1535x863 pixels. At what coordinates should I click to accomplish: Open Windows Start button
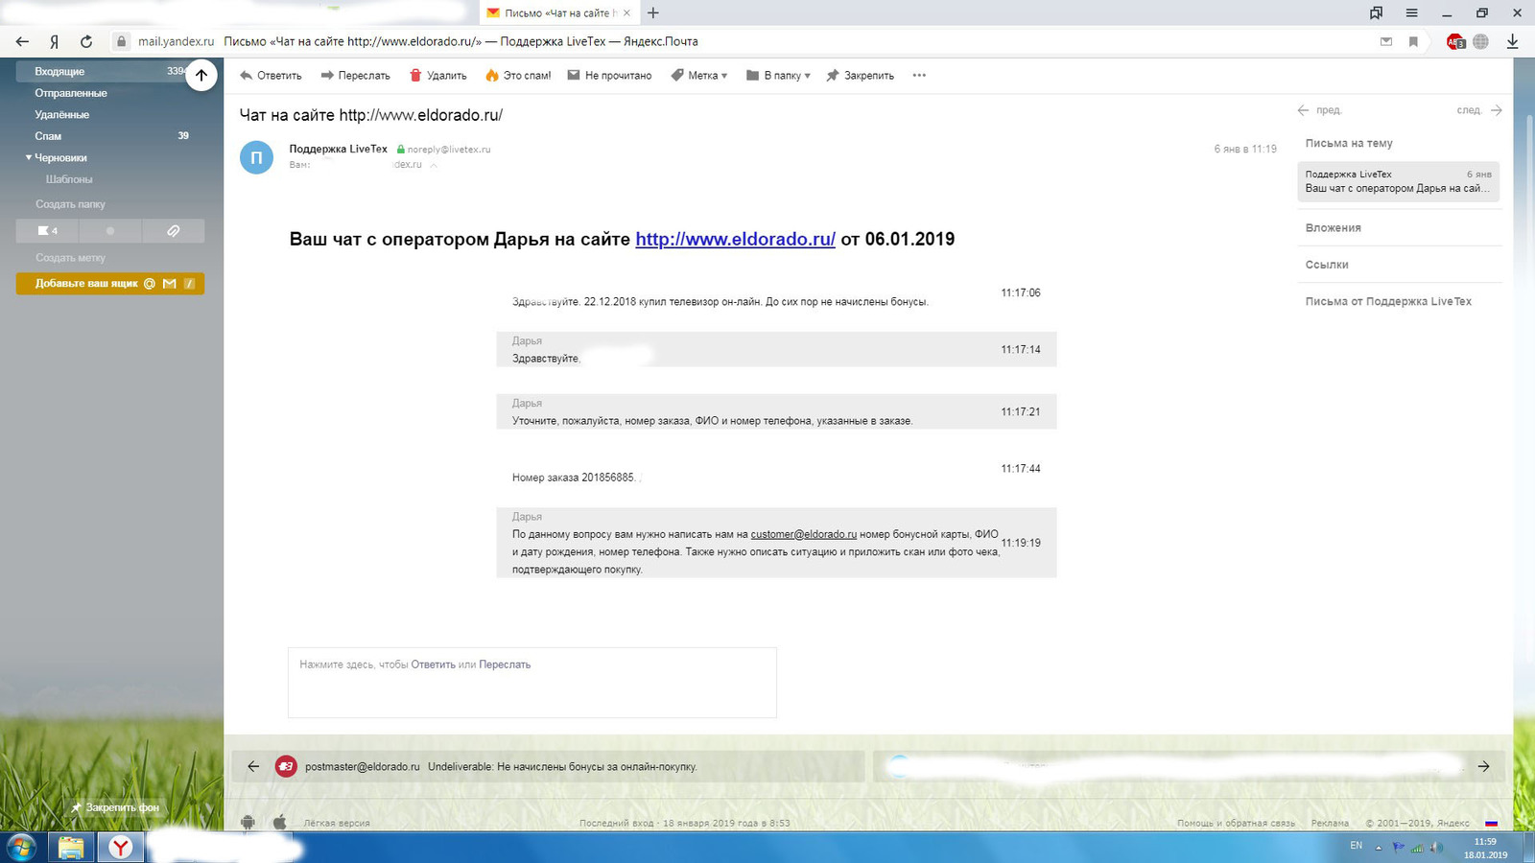coord(21,848)
